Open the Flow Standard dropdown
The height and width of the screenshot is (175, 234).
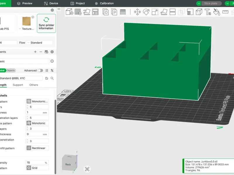(x=39, y=43)
